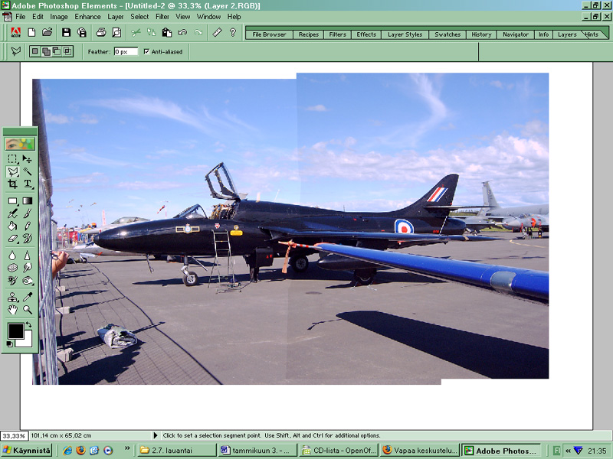Click the black foreground color swatch
The image size is (613, 459).
[15, 331]
